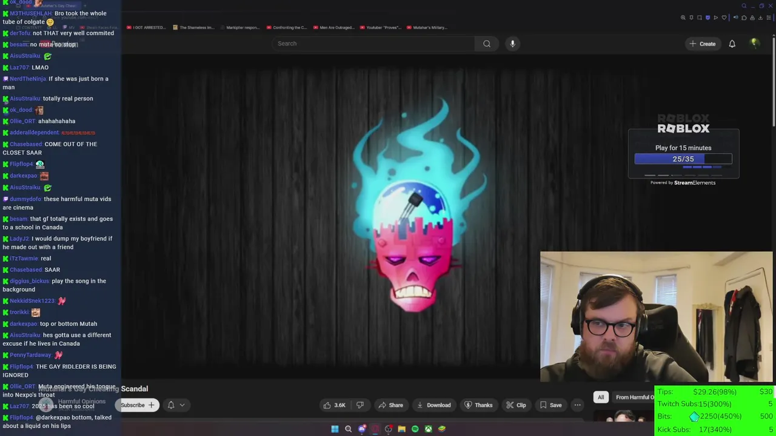Open YouTube notifications bell

[x=732, y=44]
